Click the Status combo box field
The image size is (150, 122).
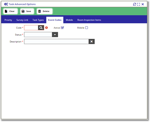coord(38,35)
